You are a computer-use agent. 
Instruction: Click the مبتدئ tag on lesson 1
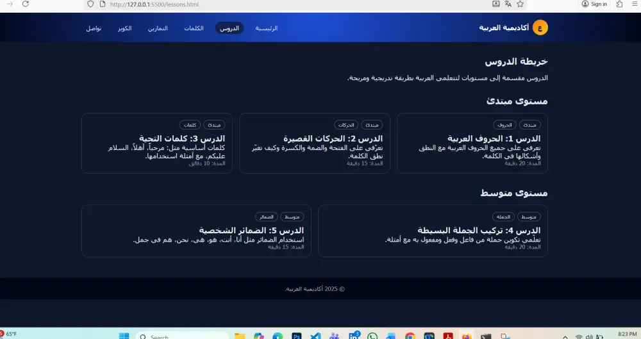pos(530,125)
